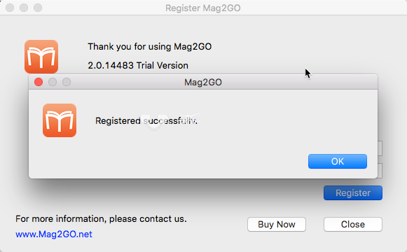Close the Mag2GO alert with red button
407x252 pixels.
tap(39, 82)
